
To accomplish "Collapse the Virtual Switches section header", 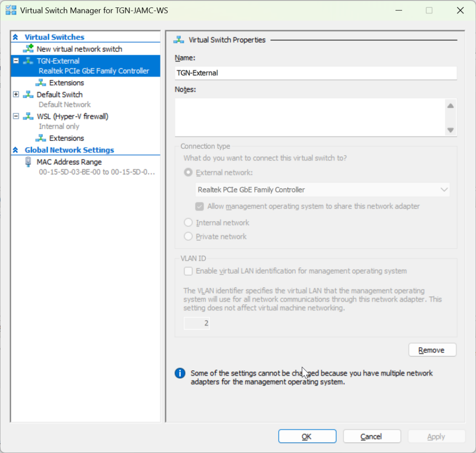I will [16, 37].
